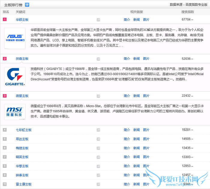
Task: Click the plus icon beside 主板排行榜
Action: (27, 5)
